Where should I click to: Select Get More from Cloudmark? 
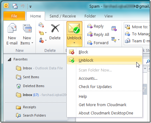[104, 105]
